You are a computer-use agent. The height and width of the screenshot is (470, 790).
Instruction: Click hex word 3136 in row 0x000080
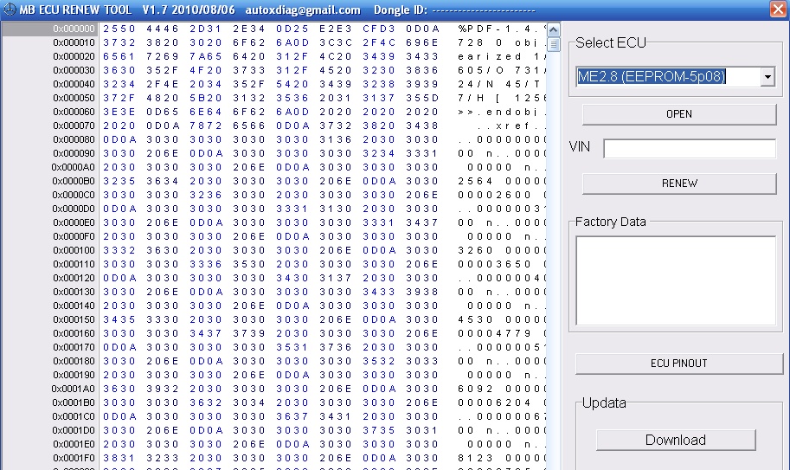336,139
